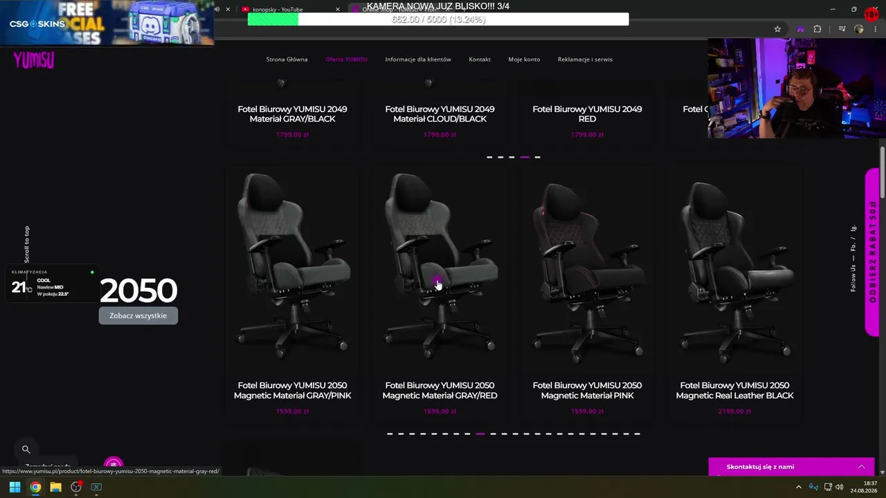Open the Chrome media control icon
Image resolution: width=886 pixels, height=498 pixels.
click(x=842, y=29)
